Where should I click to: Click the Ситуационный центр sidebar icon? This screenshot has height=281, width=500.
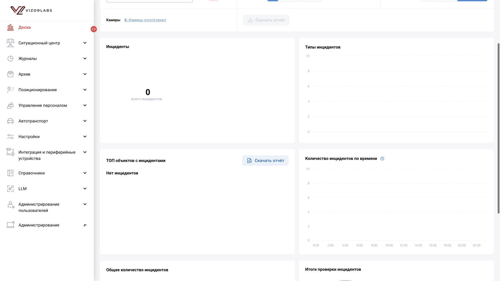[x=10, y=43]
